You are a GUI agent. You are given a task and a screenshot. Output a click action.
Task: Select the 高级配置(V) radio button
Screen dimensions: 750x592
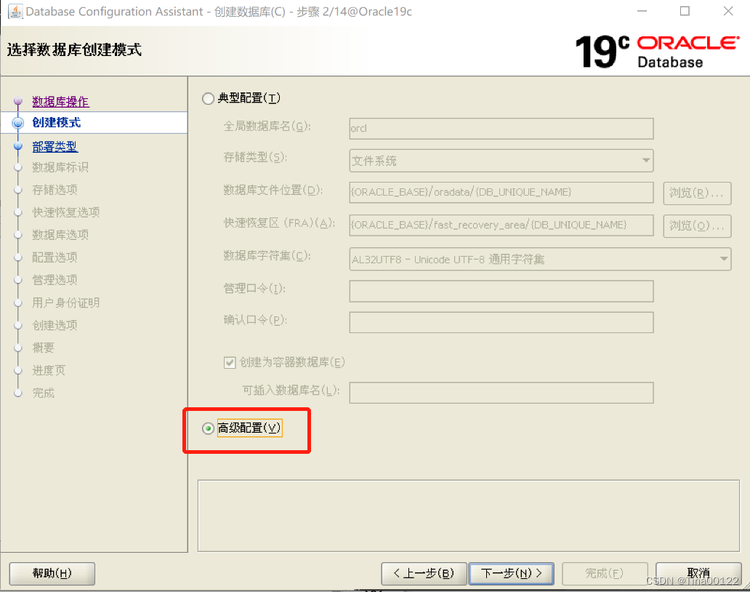tap(208, 428)
